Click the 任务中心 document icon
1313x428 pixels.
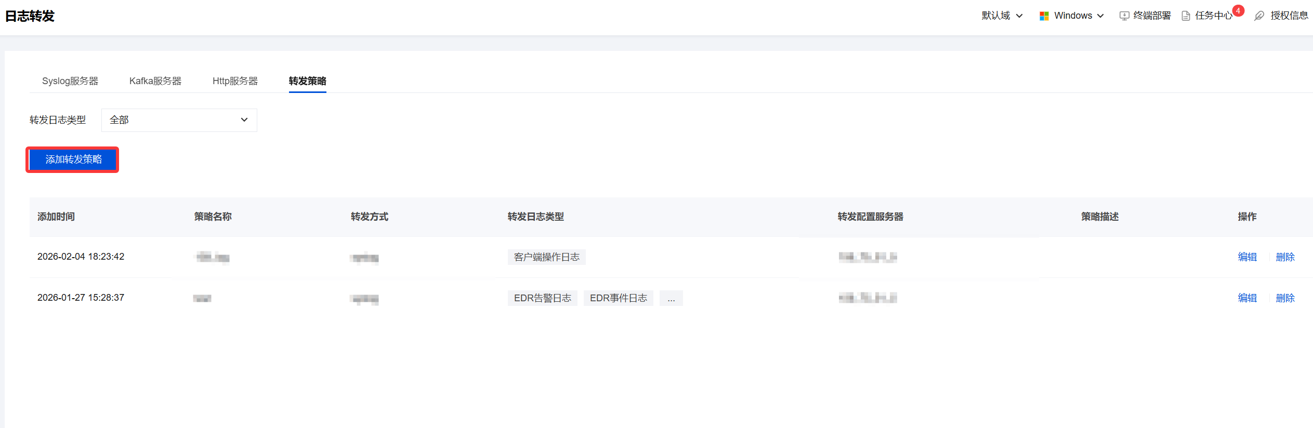(1186, 16)
